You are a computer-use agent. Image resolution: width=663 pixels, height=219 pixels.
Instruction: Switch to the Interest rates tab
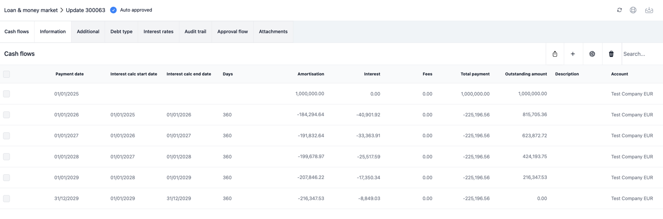coord(159,32)
